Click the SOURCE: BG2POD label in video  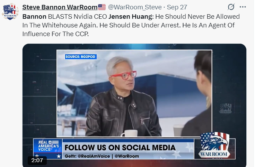point(80,57)
